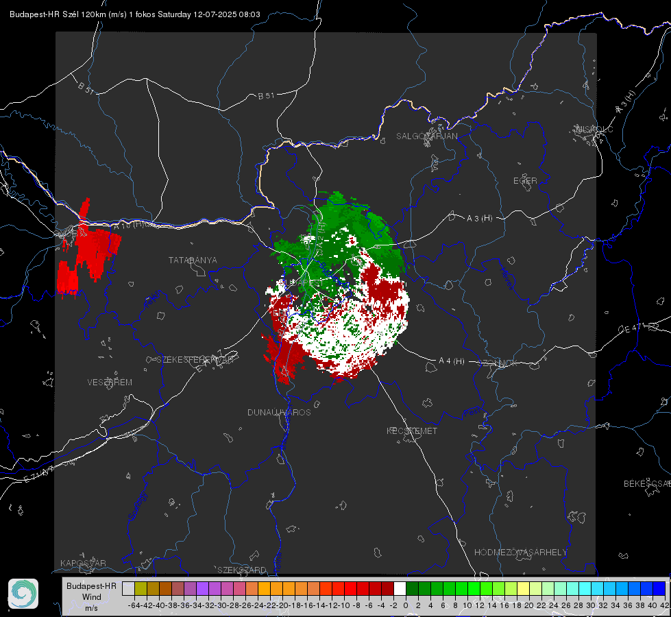Choose the bright red swatch between -10 and -8
The image size is (671, 617).
coord(350,588)
